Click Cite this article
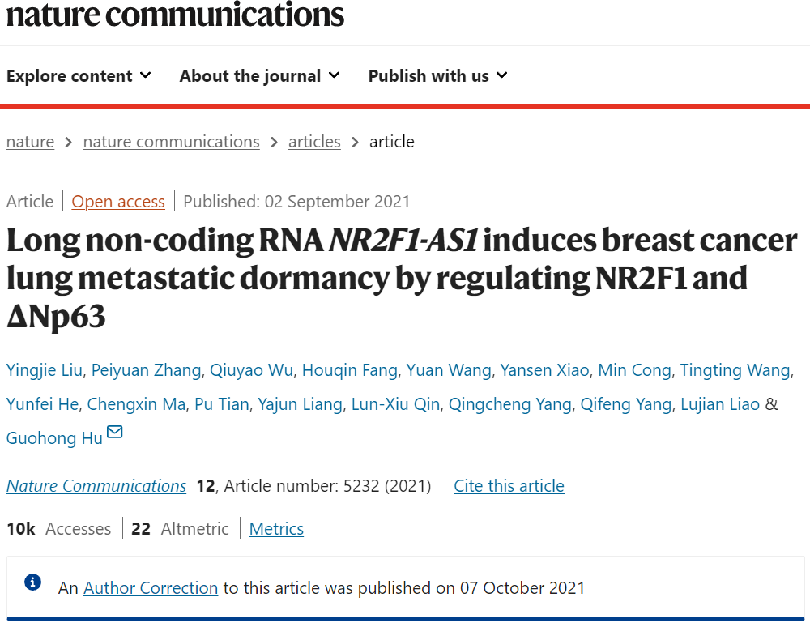This screenshot has height=623, width=810. point(509,486)
